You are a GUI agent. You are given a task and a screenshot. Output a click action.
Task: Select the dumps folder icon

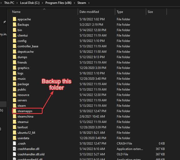tap(14, 57)
